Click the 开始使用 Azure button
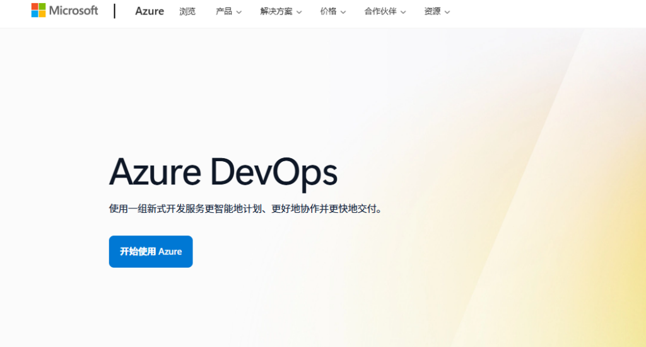 point(151,252)
